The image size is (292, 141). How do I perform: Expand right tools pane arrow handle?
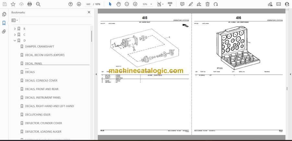[290, 74]
